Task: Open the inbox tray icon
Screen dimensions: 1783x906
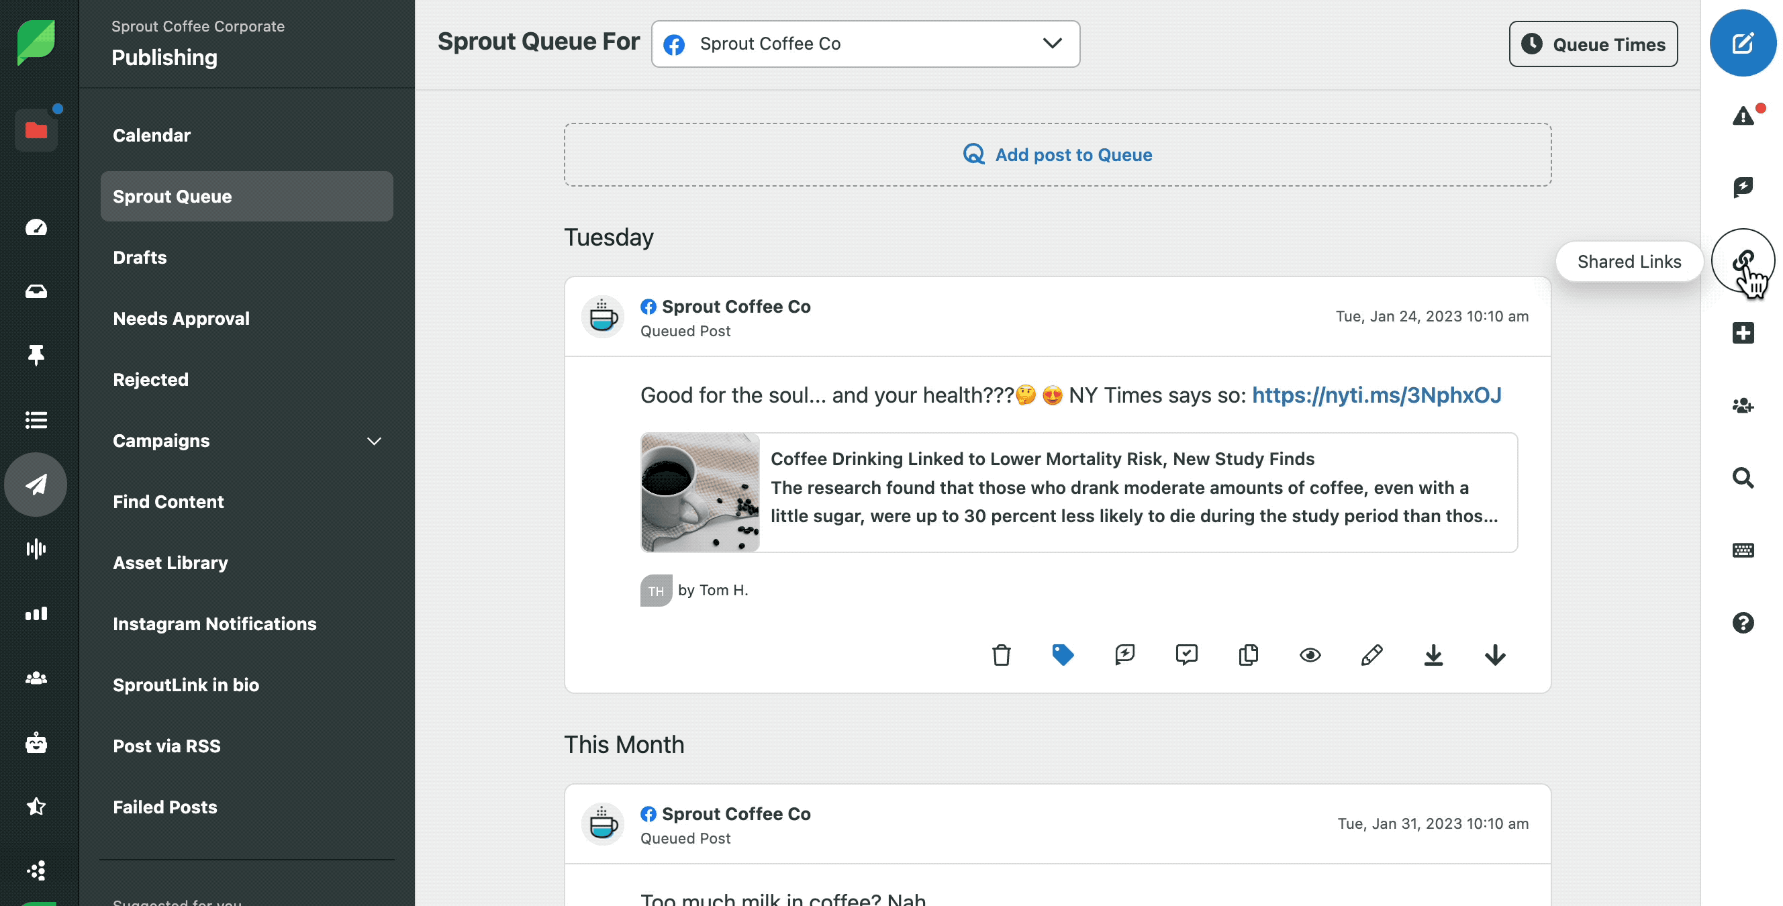Action: (x=36, y=291)
